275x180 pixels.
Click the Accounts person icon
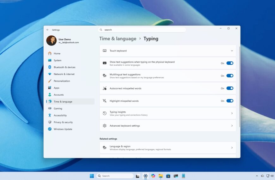(x=50, y=95)
